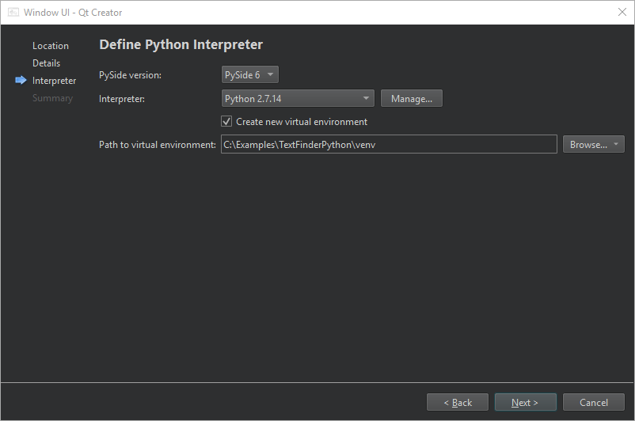Select the Location step in the wizard sidebar

click(x=51, y=46)
